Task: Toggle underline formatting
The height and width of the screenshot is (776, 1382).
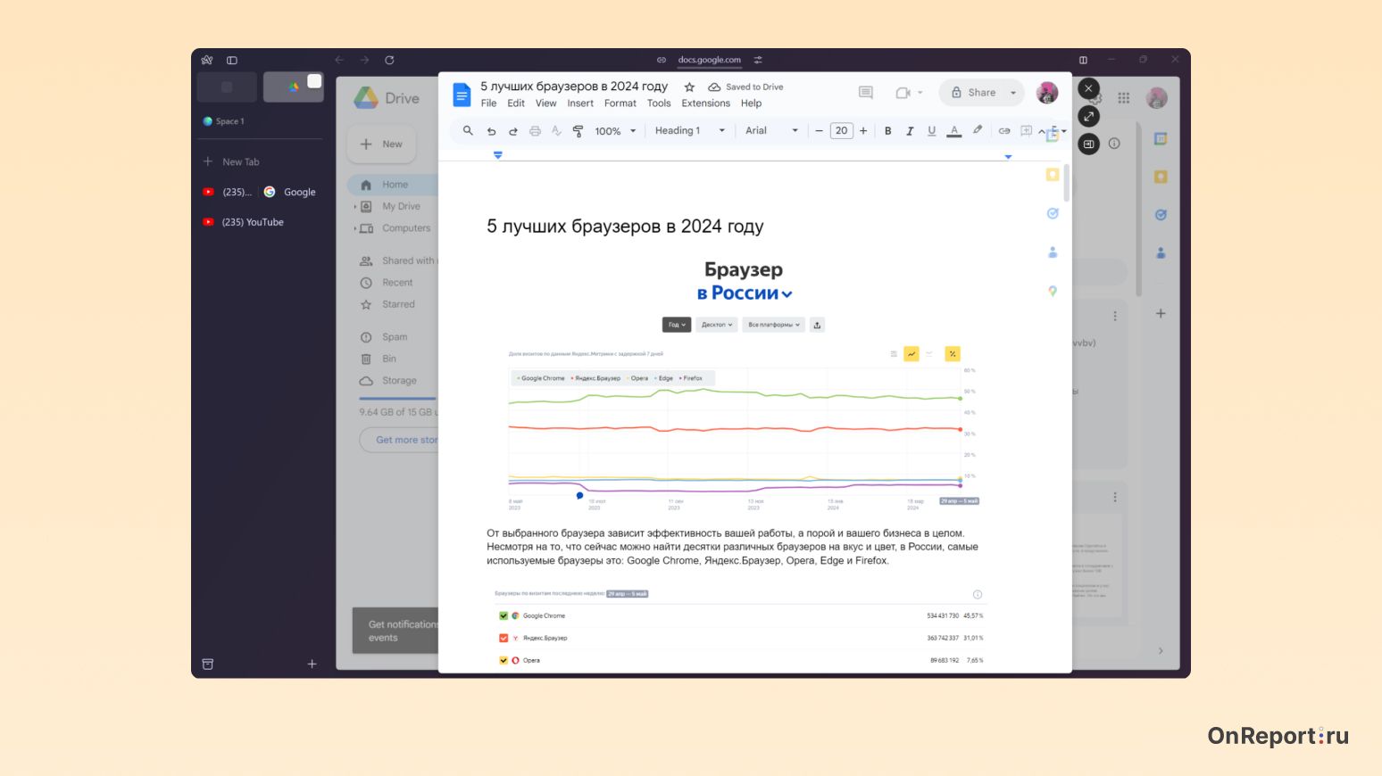Action: (x=931, y=131)
